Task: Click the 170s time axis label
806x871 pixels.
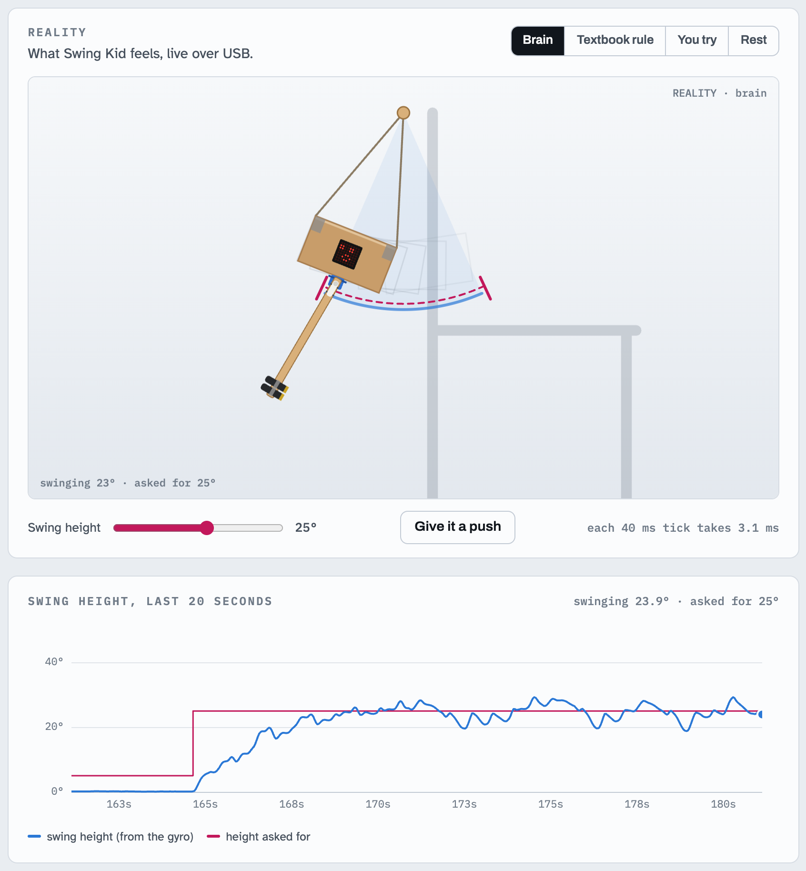Action: click(x=378, y=804)
